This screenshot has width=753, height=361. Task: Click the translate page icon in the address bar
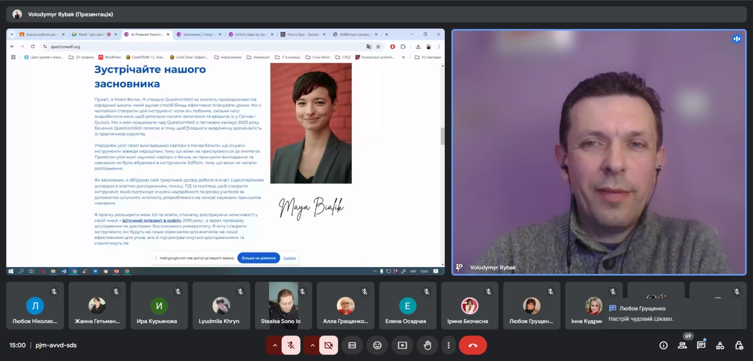click(x=369, y=46)
